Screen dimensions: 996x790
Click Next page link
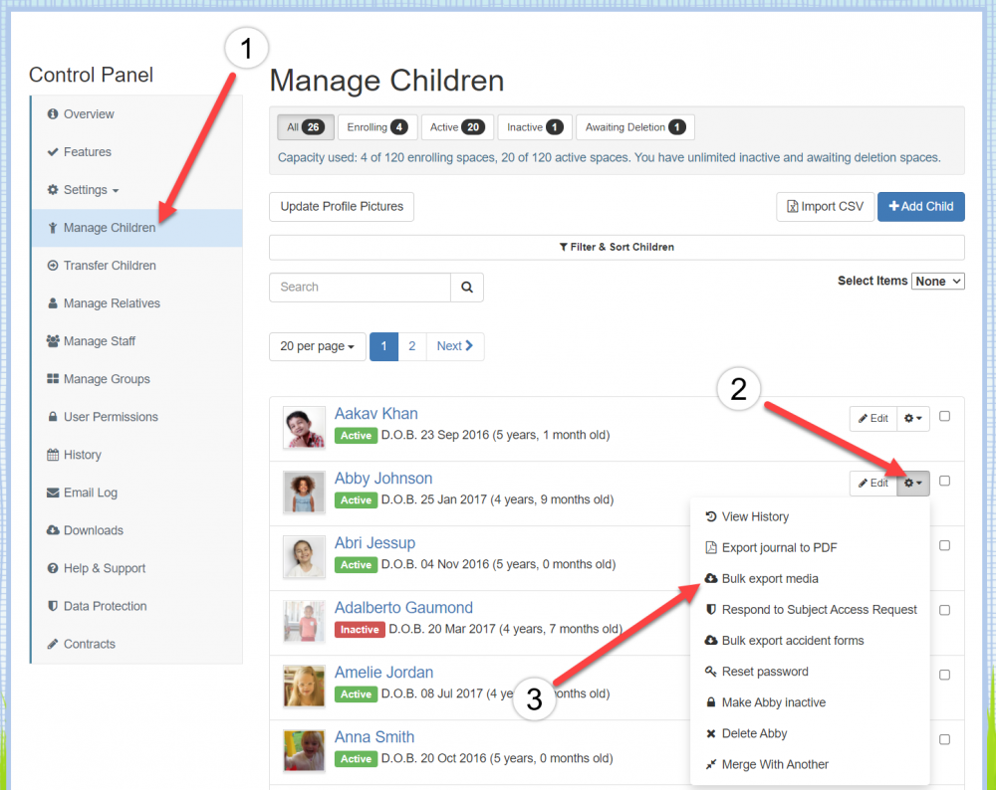tap(455, 346)
